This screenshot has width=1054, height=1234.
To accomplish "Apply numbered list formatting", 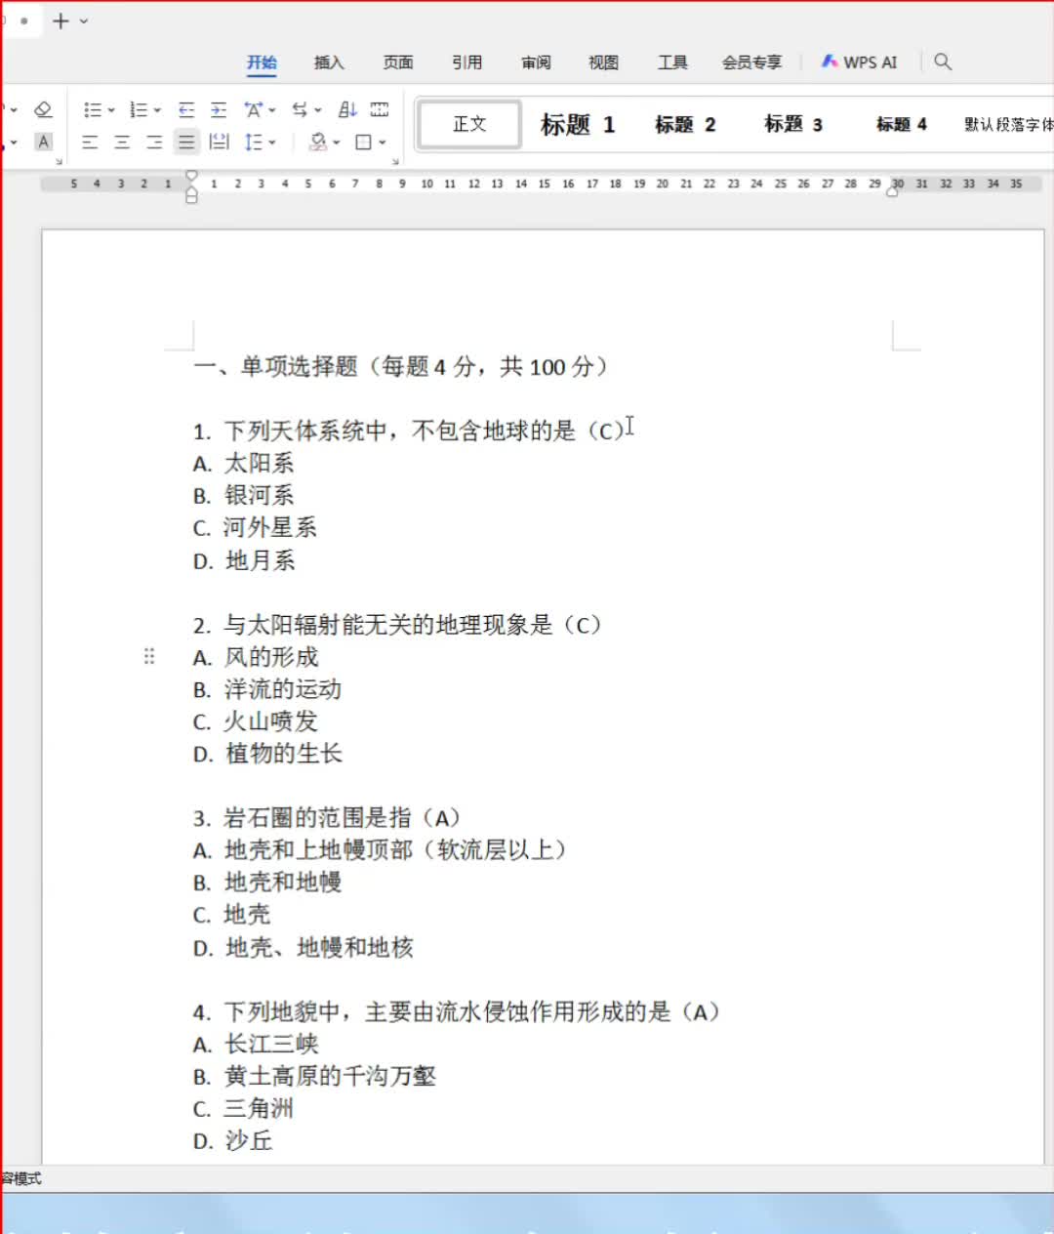I will pyautogui.click(x=140, y=109).
